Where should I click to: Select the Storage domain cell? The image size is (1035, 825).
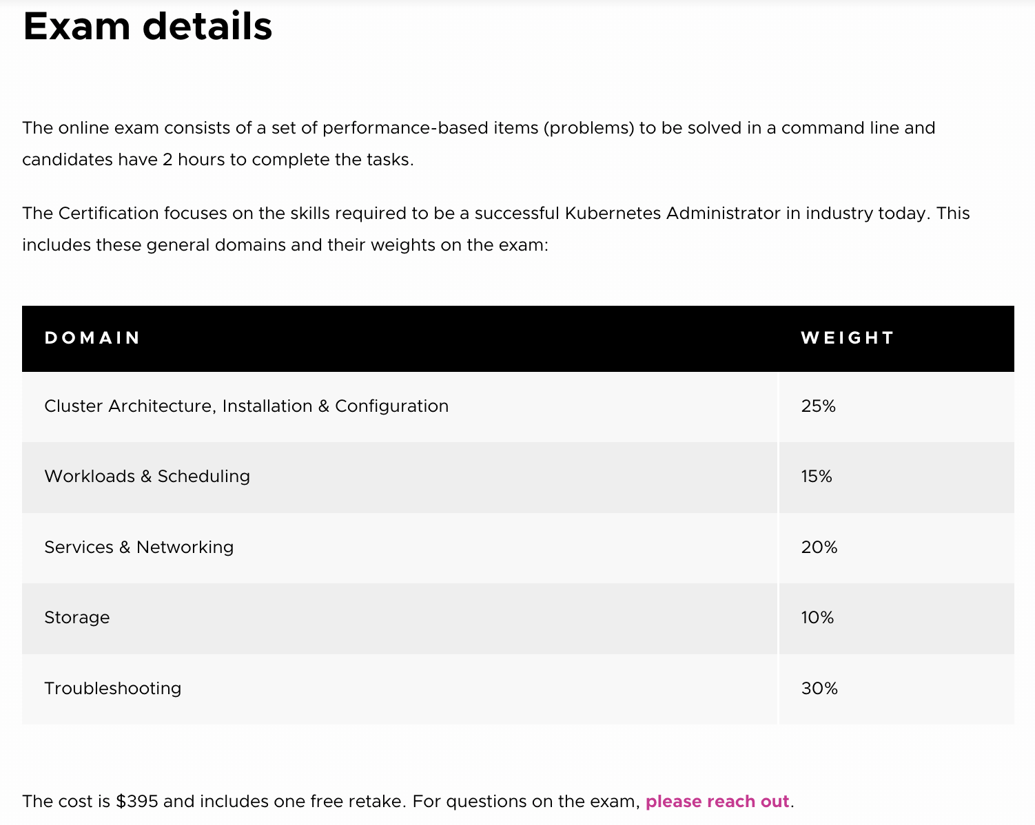pos(400,618)
